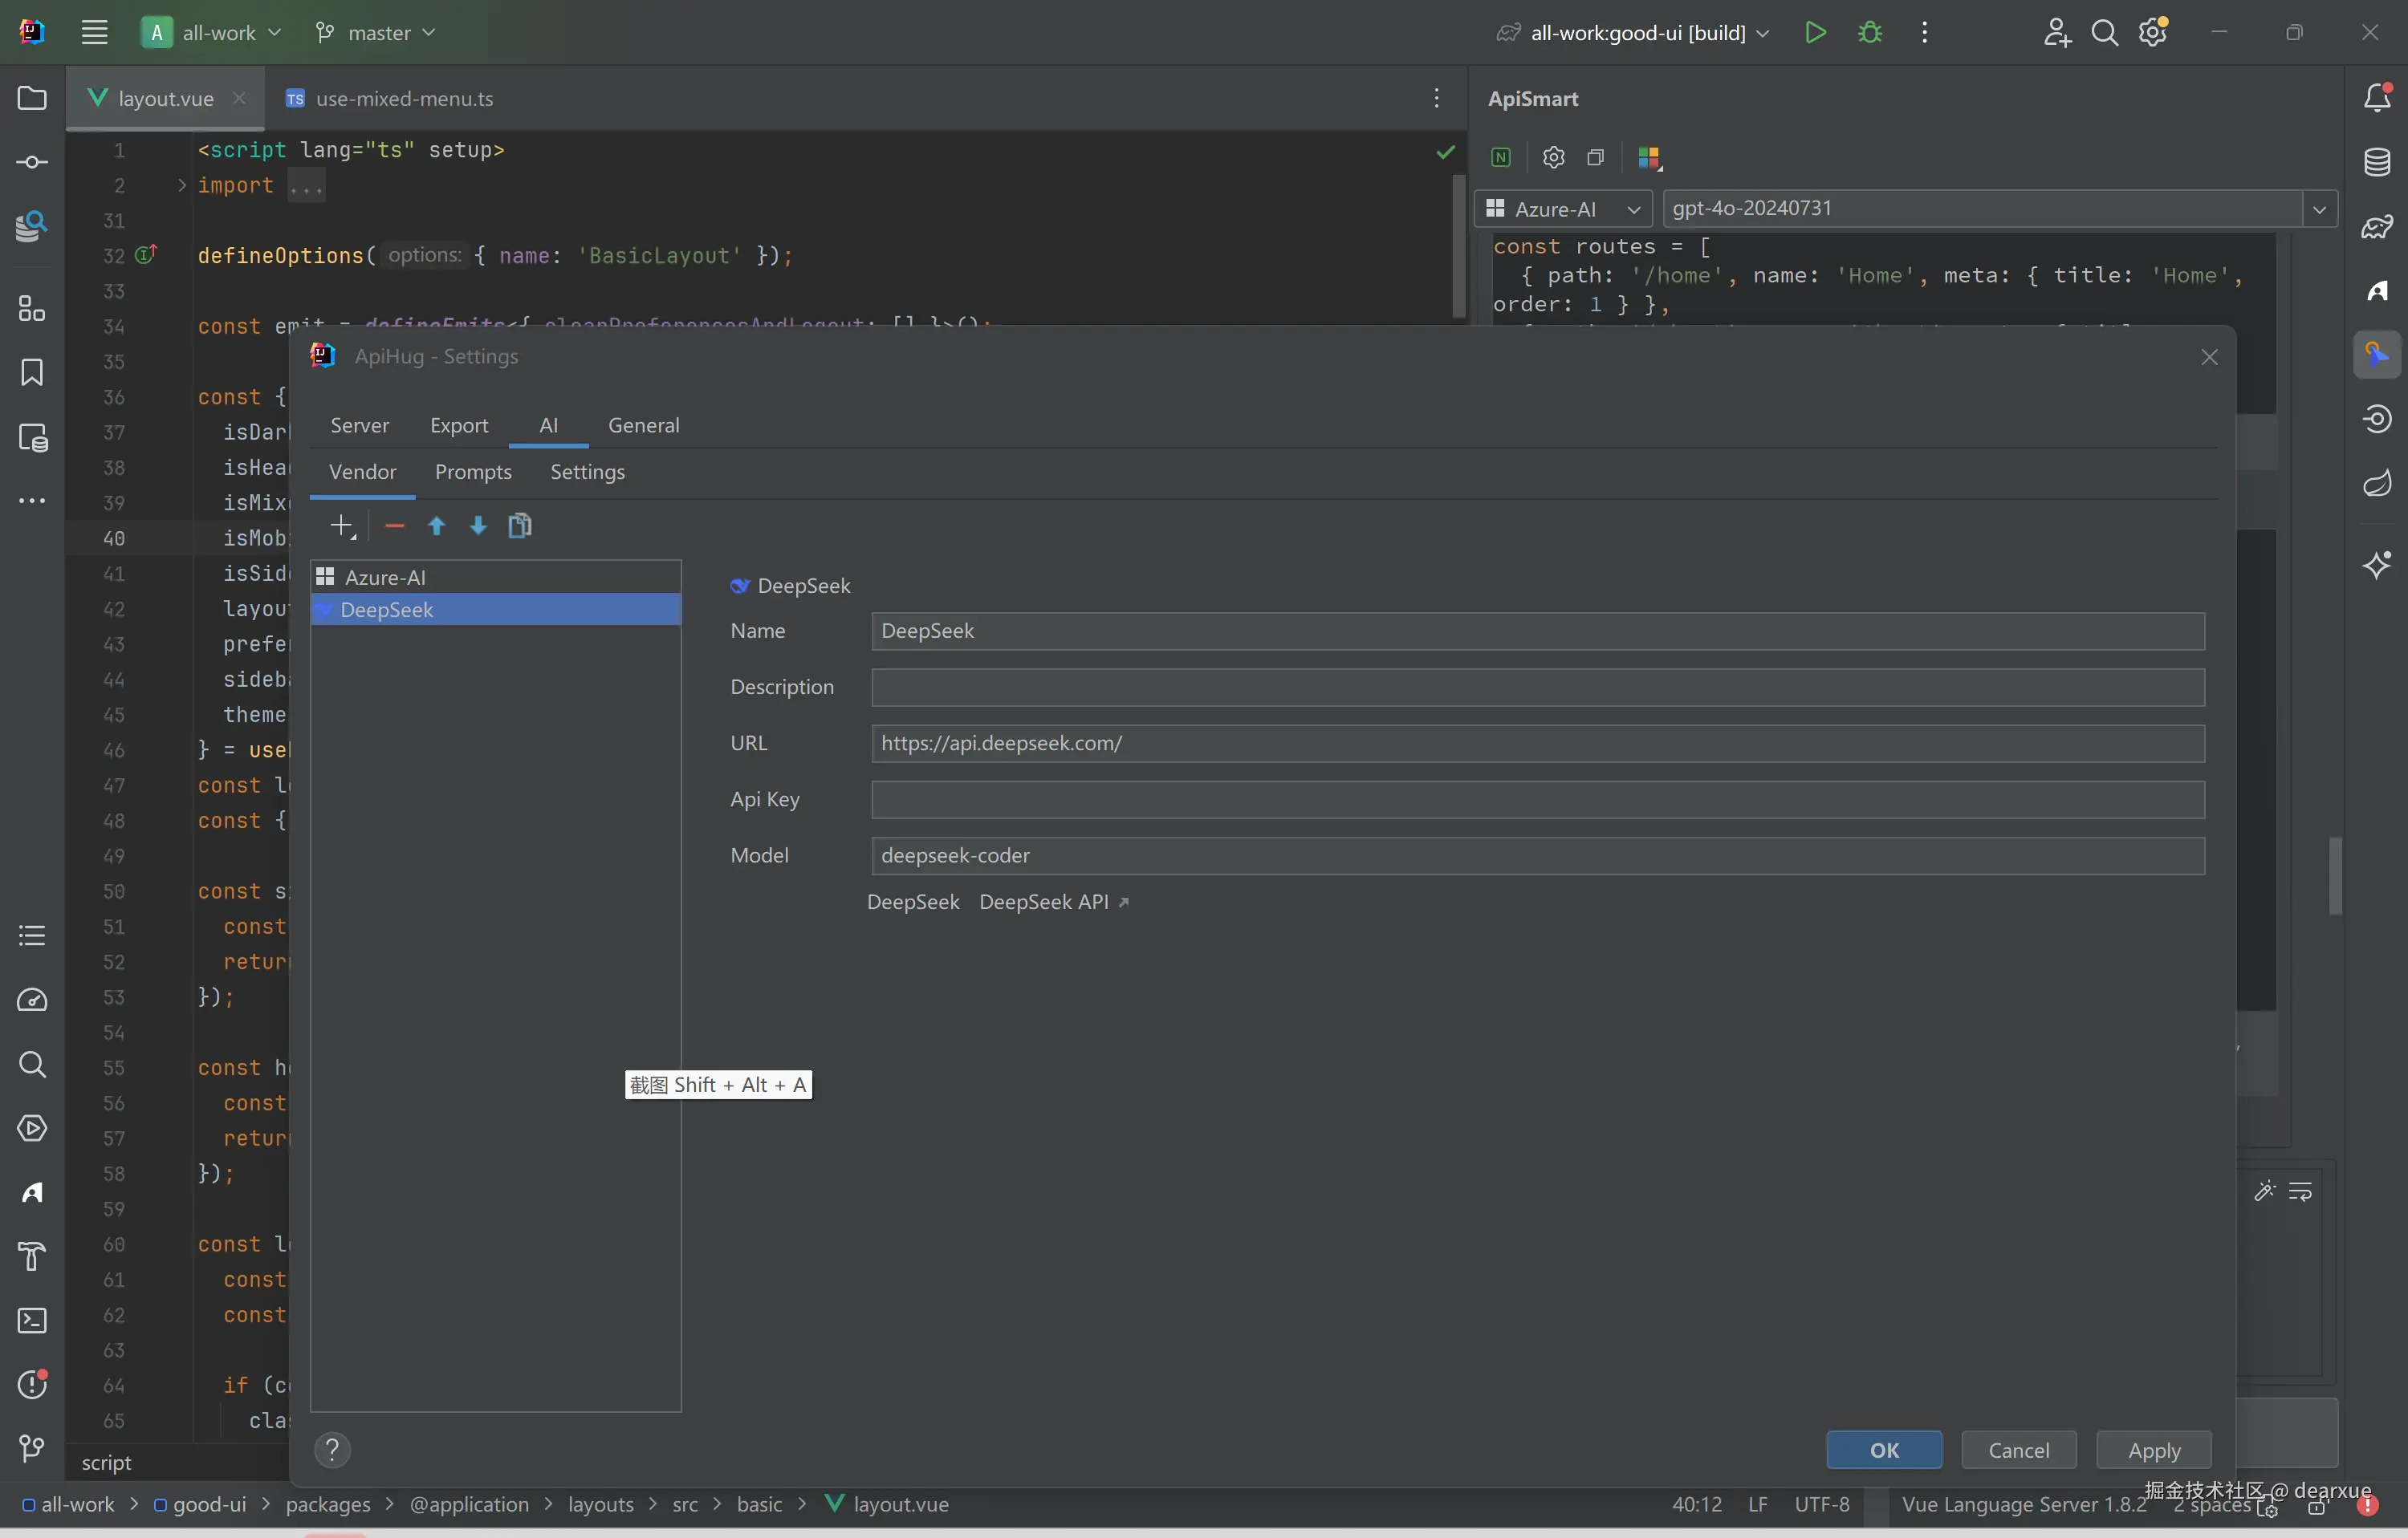Expand gpt-4o-20240731 model combo box
Viewport: 2408px width, 1538px height.
pos(2319,209)
